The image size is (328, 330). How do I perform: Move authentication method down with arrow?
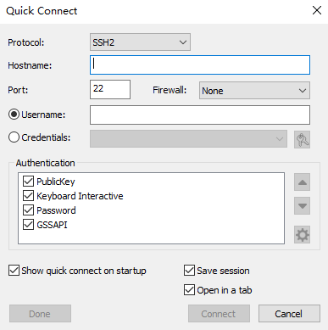click(302, 205)
